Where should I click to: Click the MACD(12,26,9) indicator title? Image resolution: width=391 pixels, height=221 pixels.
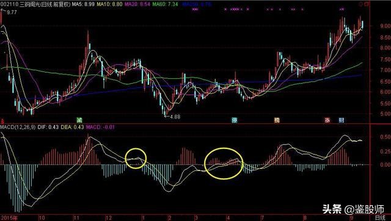pos(18,127)
